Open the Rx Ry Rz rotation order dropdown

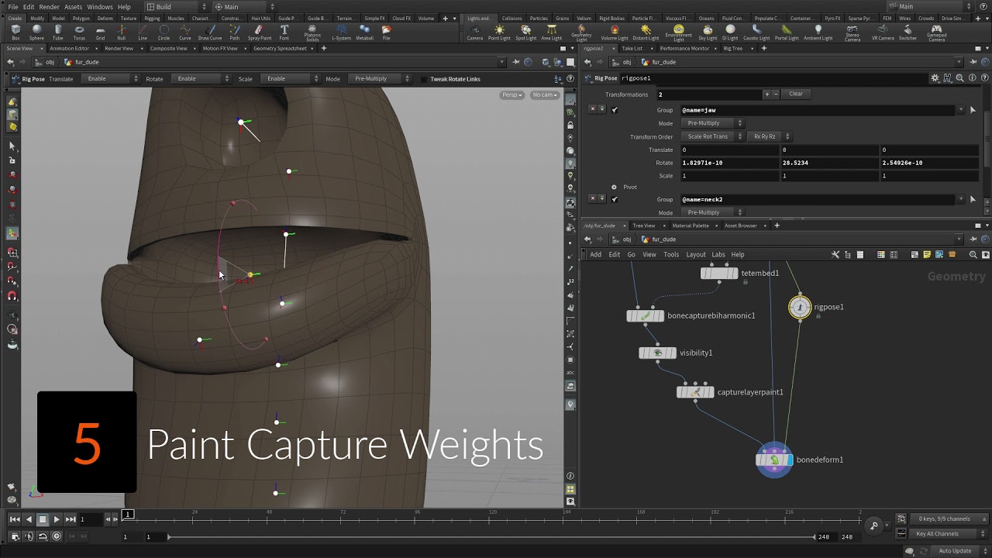coord(769,136)
